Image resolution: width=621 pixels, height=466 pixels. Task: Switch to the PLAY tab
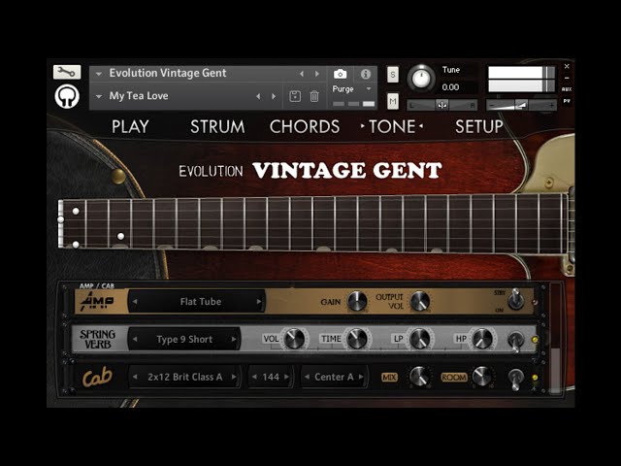click(130, 127)
